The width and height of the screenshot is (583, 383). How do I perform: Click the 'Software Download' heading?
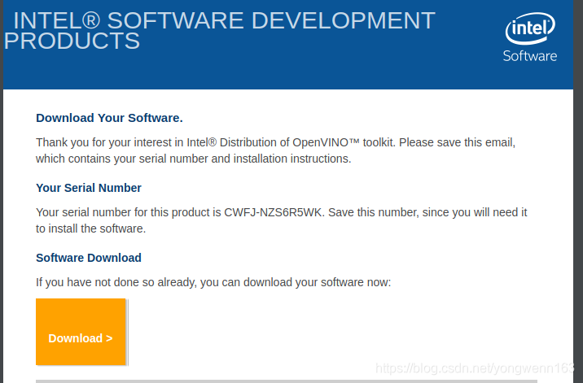point(89,258)
